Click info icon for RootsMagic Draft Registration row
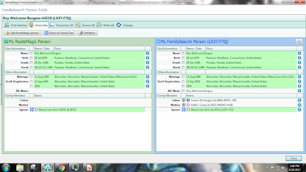This screenshot has width=306, height=172. 148,81
